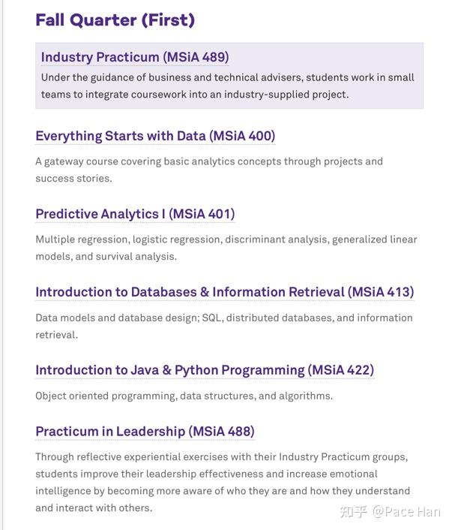Viewport: 452px width, 530px height.
Task: Open the Industry Practicum (MSiA 489) link
Action: pos(135,57)
